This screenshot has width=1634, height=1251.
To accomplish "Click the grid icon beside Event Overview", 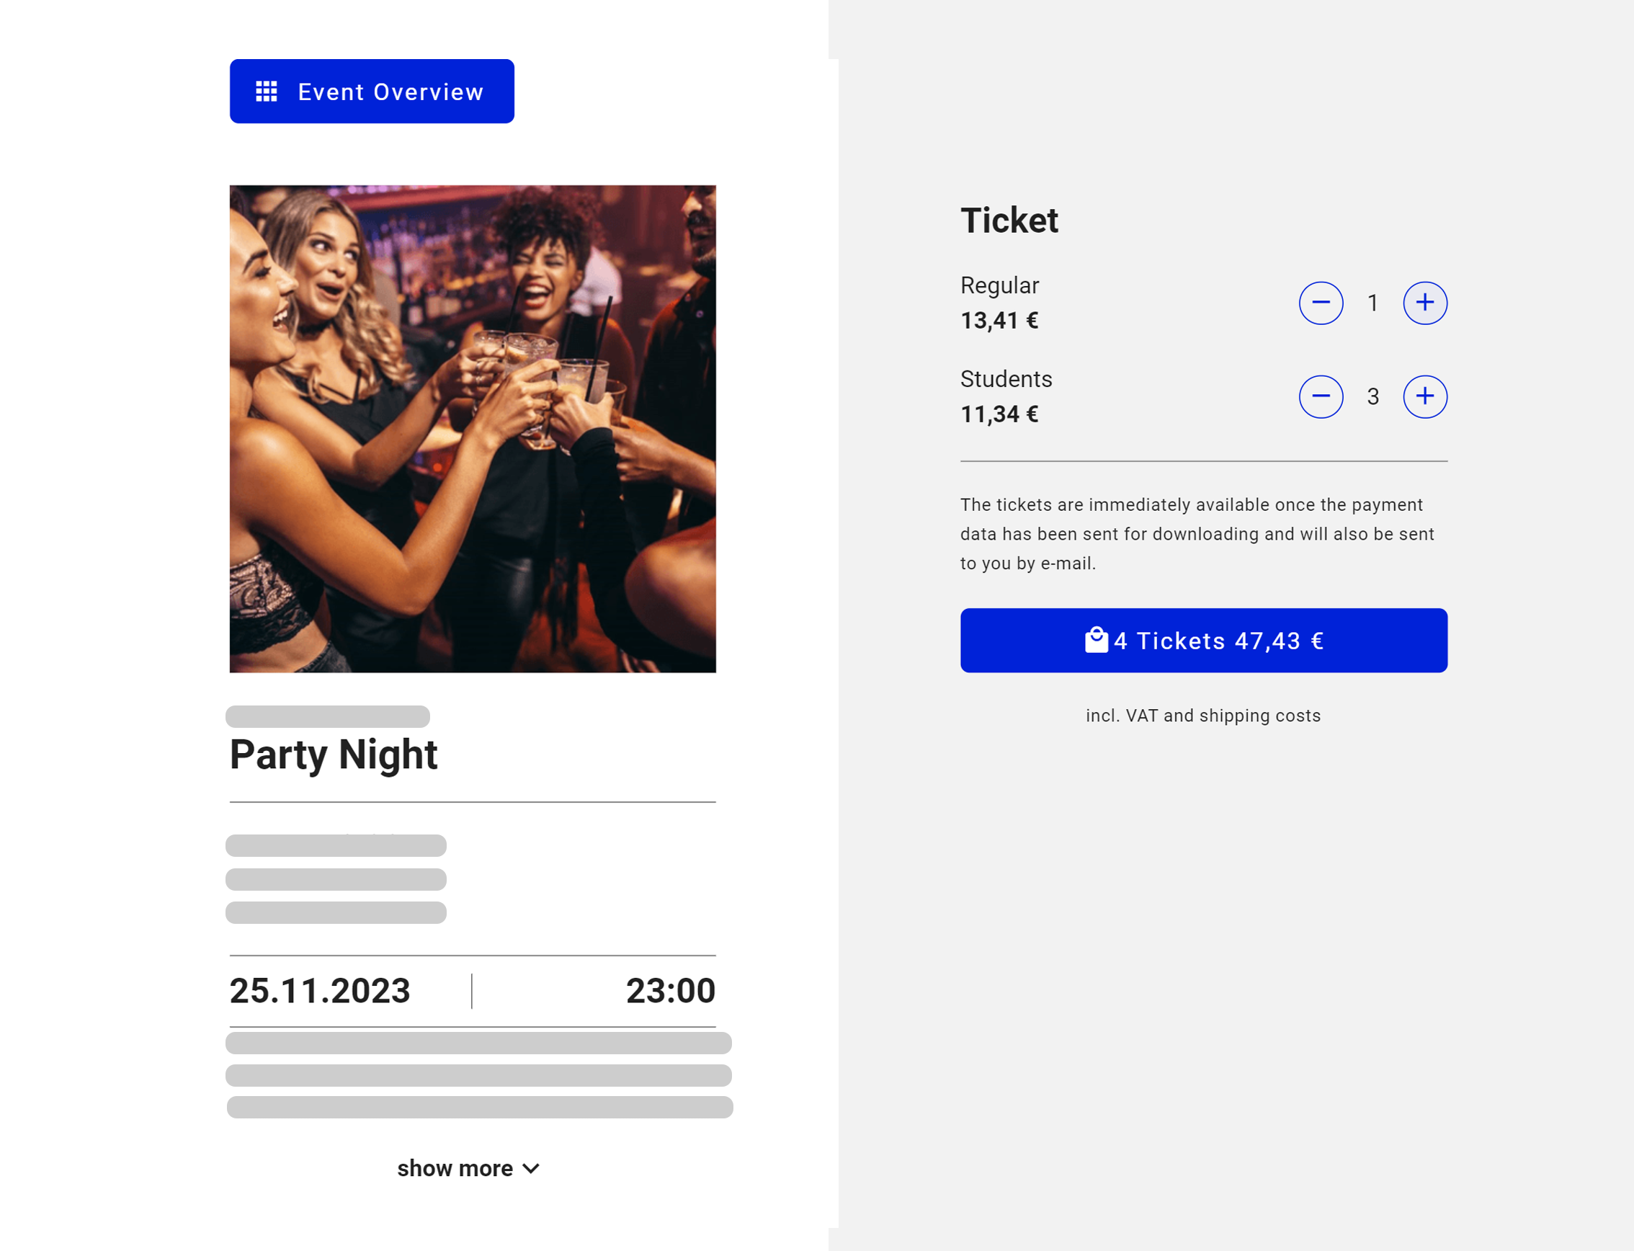I will click(267, 92).
